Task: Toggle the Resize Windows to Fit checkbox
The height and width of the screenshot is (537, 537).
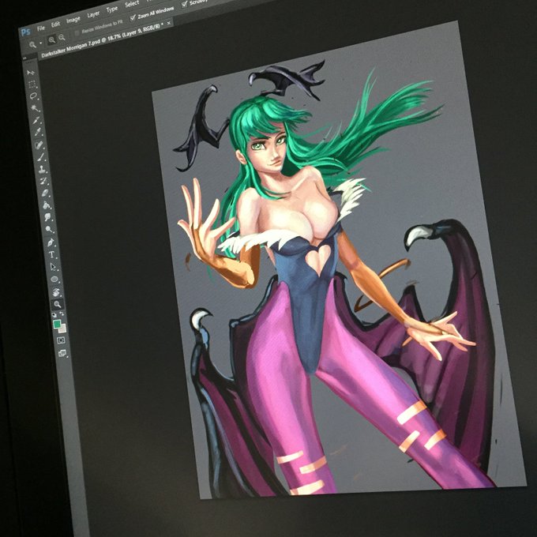Action: pos(77,32)
